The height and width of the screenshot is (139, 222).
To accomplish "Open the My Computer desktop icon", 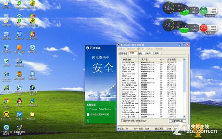I will click(6, 34).
